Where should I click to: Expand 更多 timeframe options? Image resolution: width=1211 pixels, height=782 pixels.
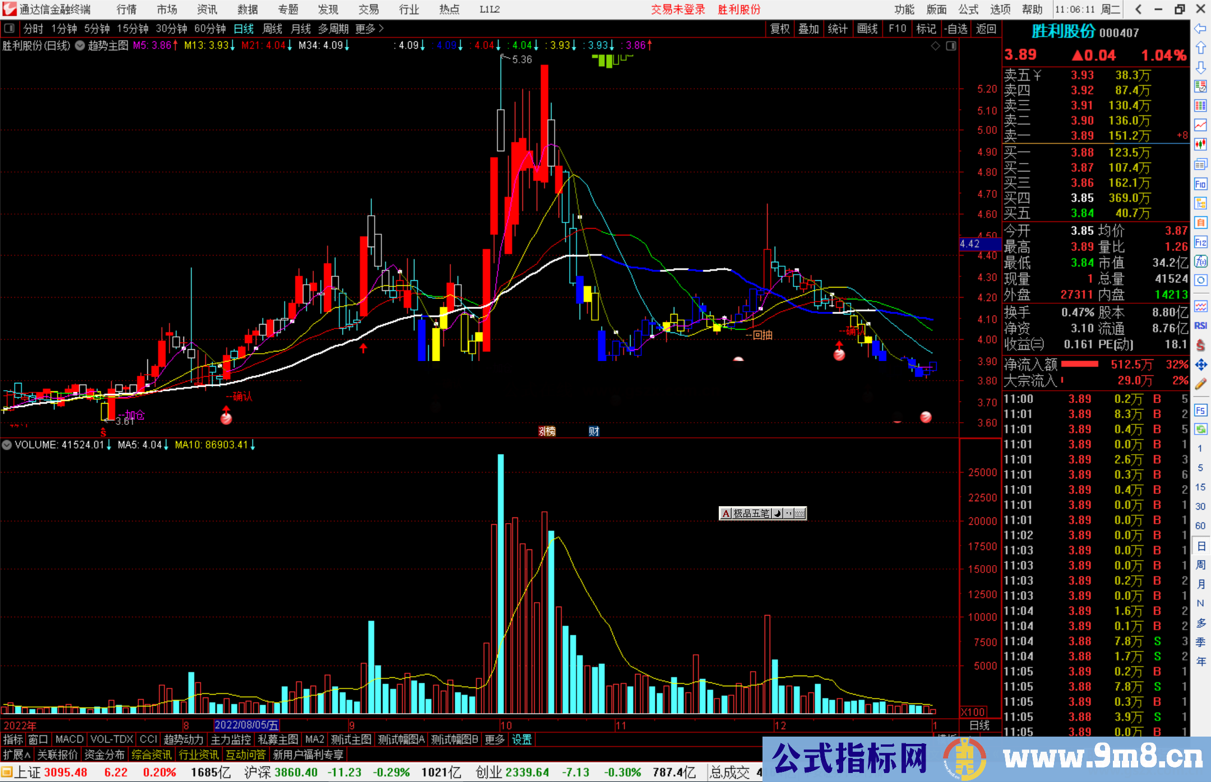click(x=369, y=29)
